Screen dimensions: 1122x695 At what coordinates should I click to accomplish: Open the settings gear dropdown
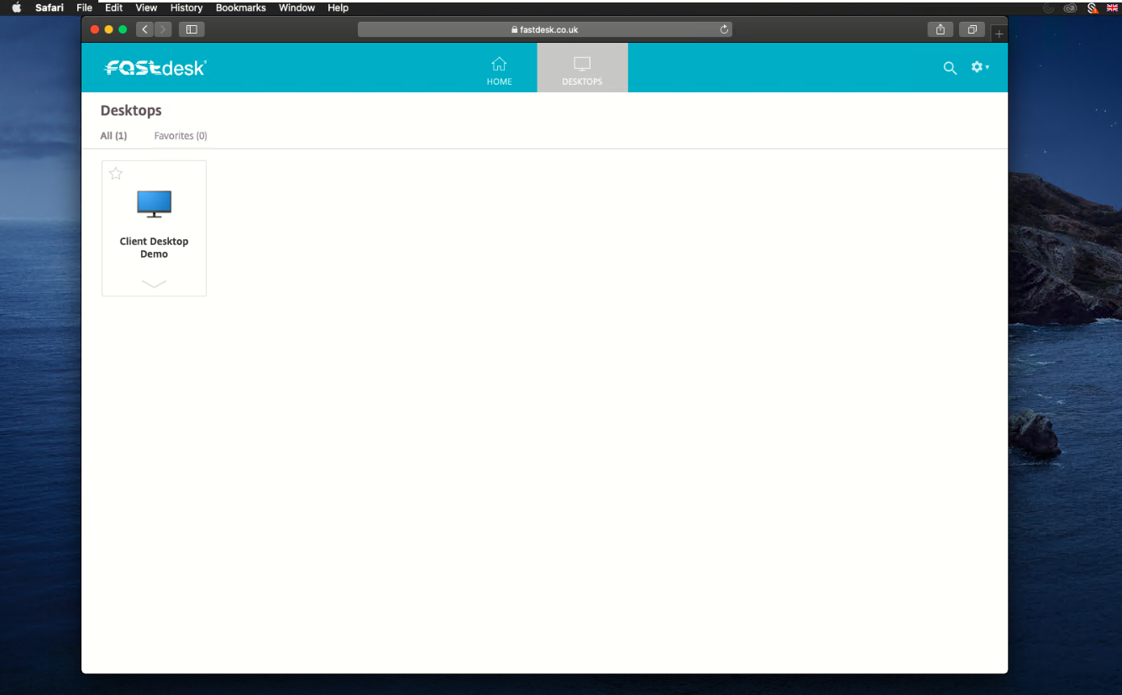pyautogui.click(x=980, y=67)
